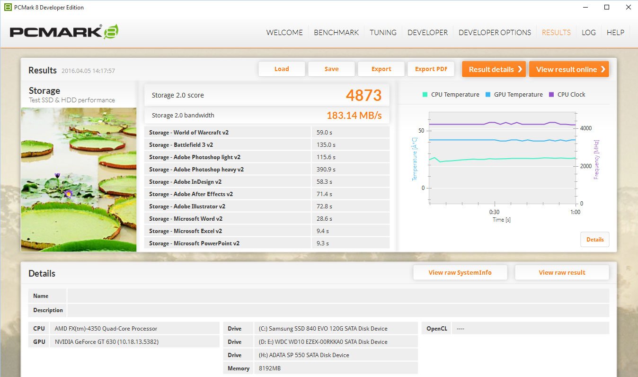Save the benchmark result
Image resolution: width=638 pixels, height=377 pixels.
point(331,69)
